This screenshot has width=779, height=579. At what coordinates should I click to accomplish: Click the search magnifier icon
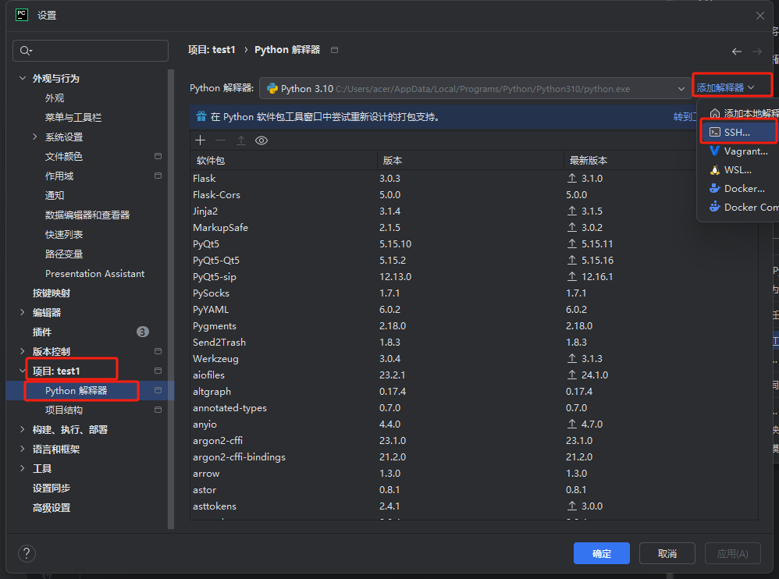tap(25, 51)
